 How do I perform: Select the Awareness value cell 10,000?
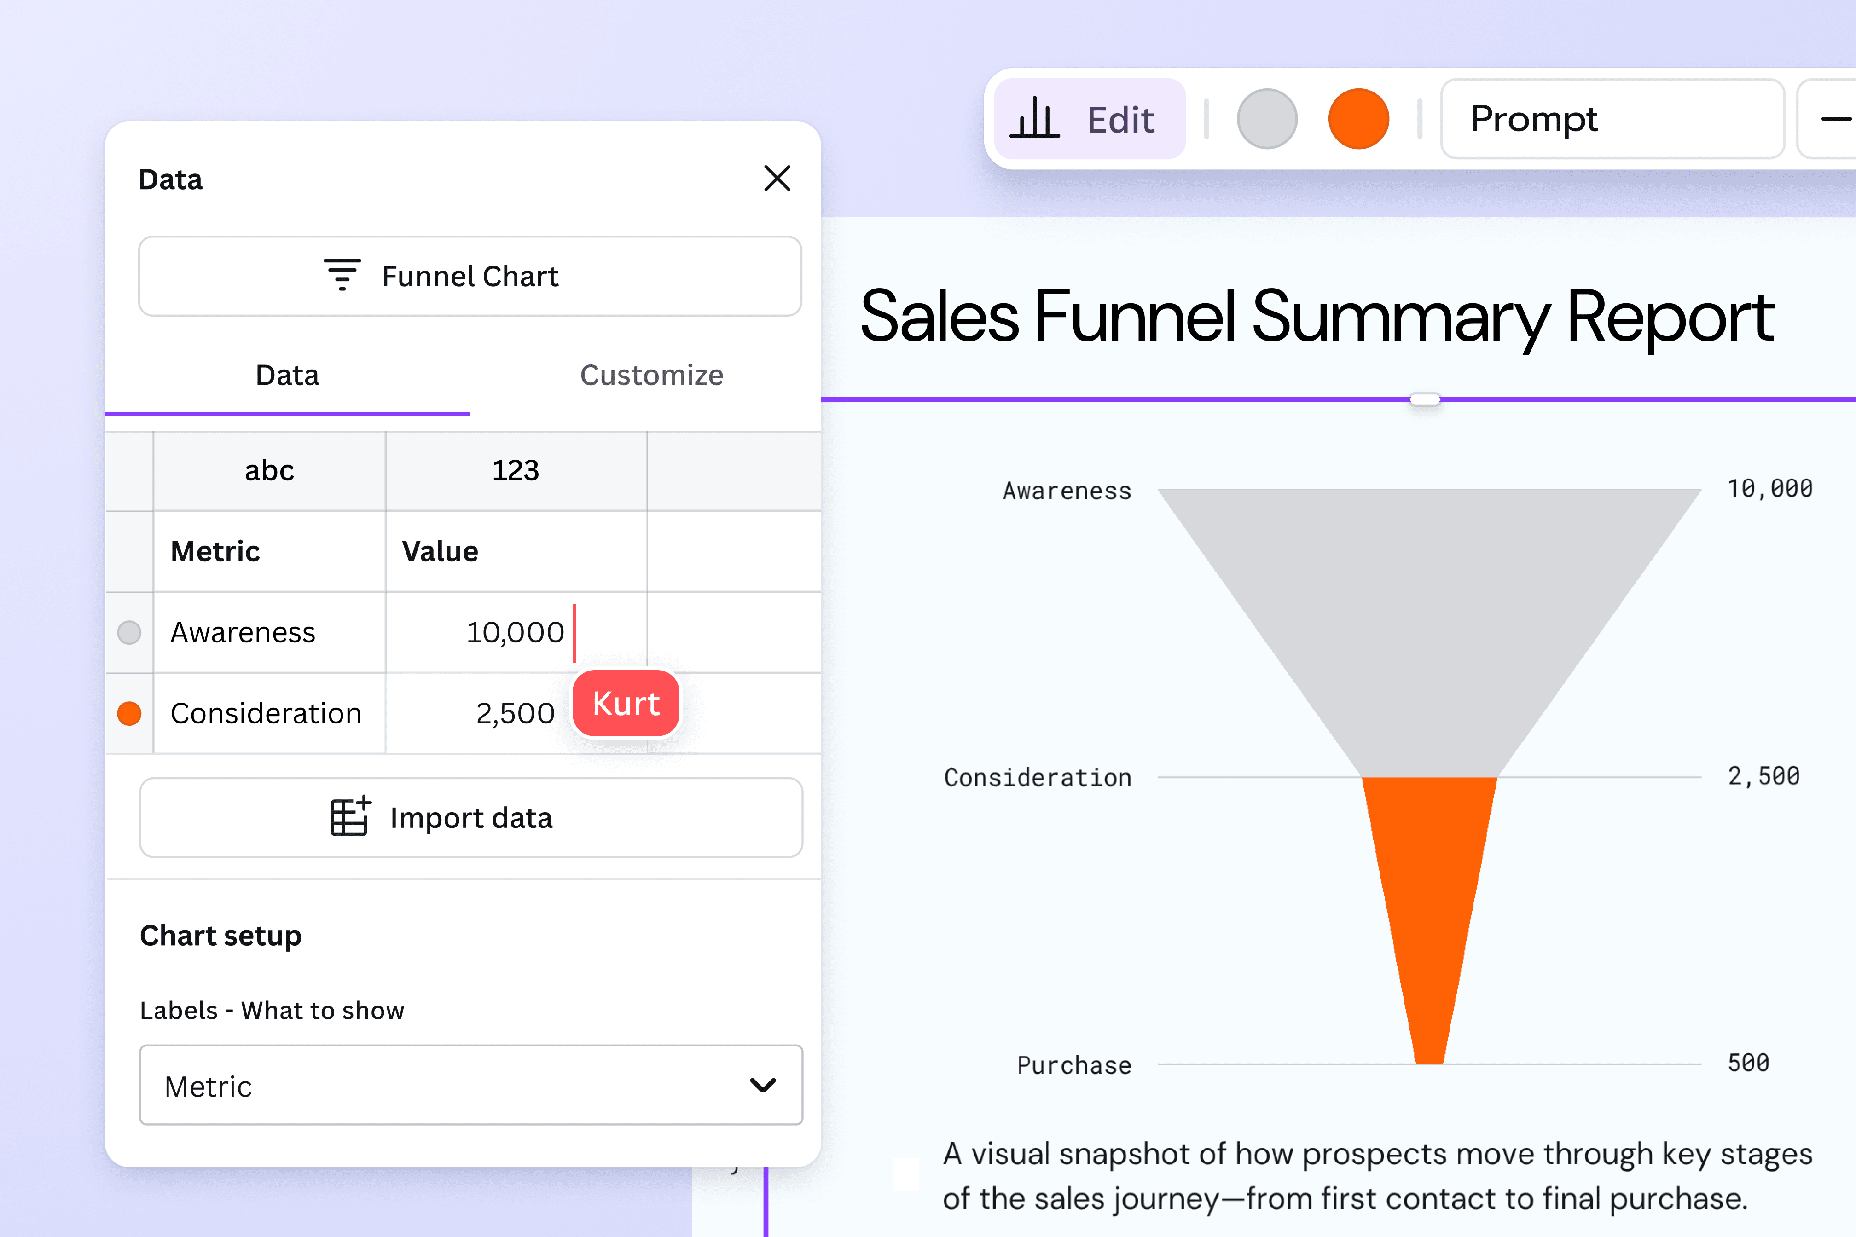[515, 632]
